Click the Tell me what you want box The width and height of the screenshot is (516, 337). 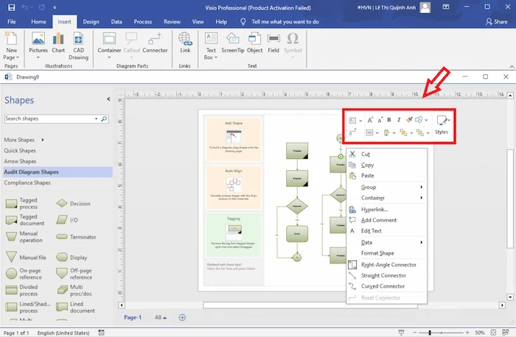coord(285,21)
